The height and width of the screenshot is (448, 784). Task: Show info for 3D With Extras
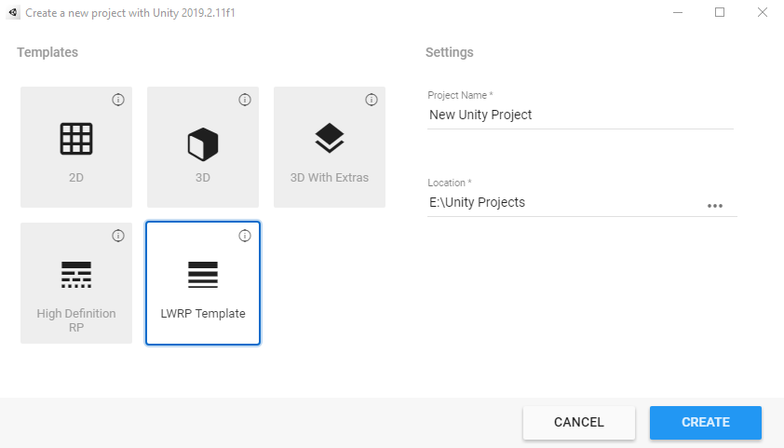click(372, 101)
